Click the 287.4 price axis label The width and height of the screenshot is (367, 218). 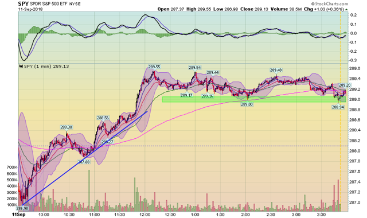tap(354, 182)
